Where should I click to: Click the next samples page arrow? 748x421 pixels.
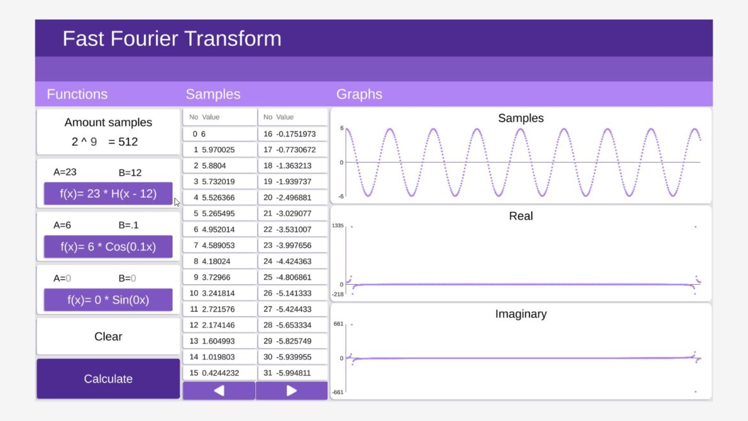[292, 390]
